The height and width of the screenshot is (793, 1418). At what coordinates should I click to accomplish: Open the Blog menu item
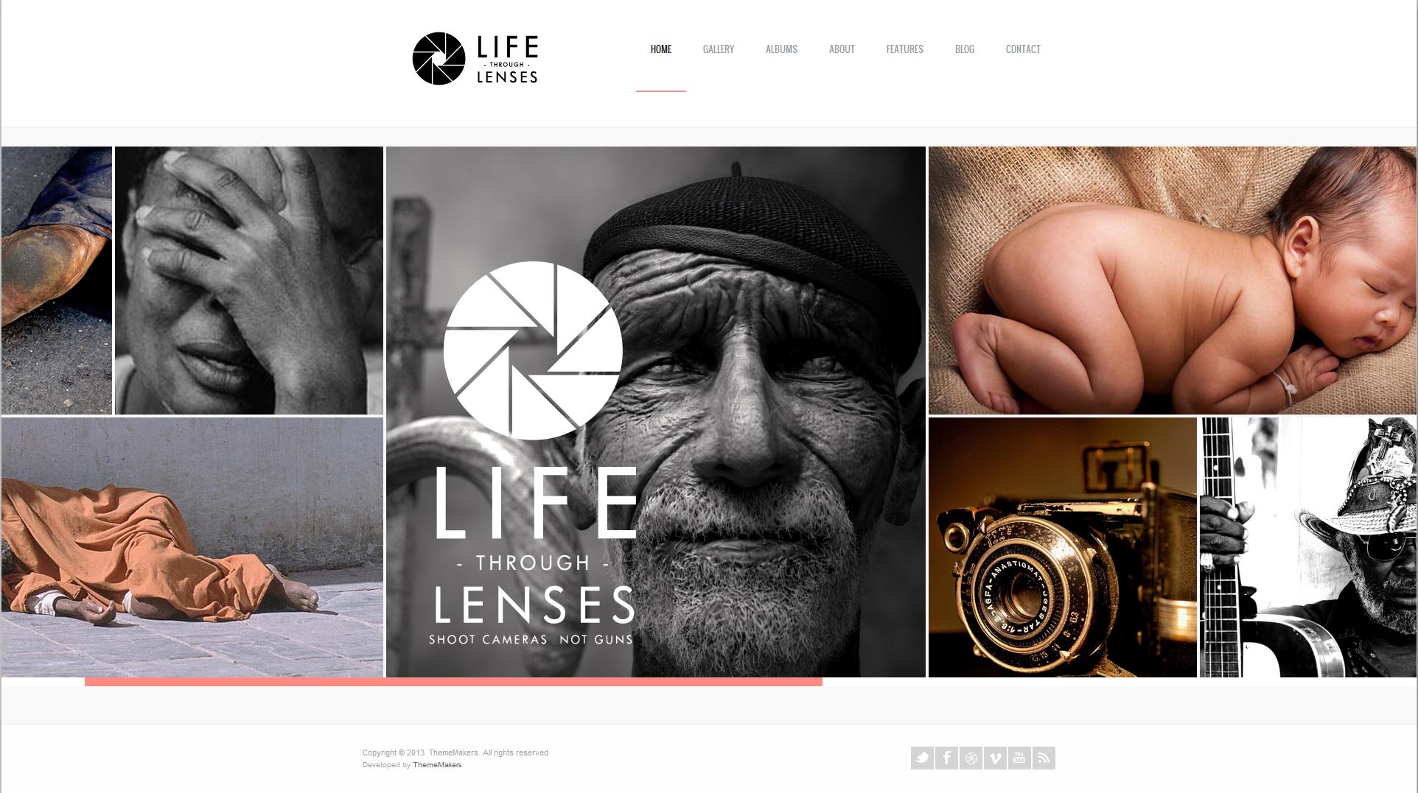[964, 49]
